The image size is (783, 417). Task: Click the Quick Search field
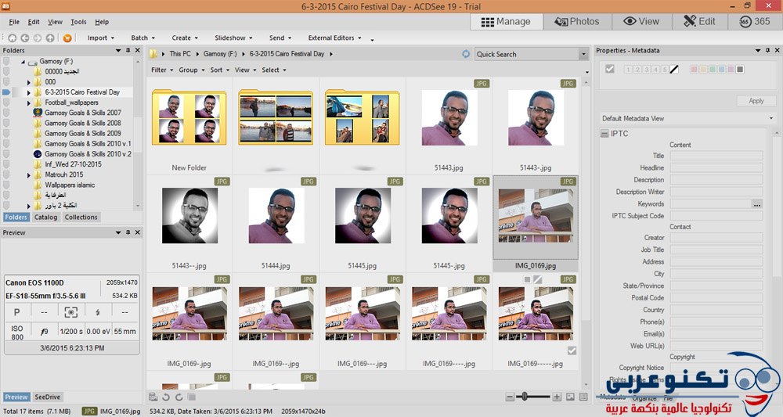[527, 54]
